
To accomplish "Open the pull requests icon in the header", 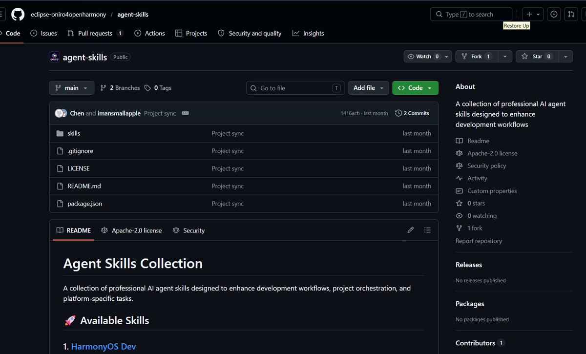I will 571,15.
